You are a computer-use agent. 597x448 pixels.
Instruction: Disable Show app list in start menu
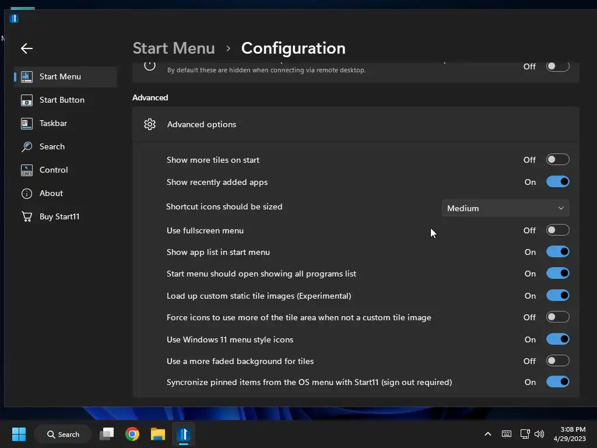[x=558, y=252]
